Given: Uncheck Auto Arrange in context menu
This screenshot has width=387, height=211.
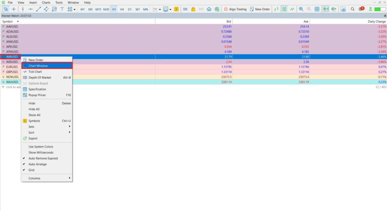Looking at the screenshot, I should pyautogui.click(x=38, y=164).
